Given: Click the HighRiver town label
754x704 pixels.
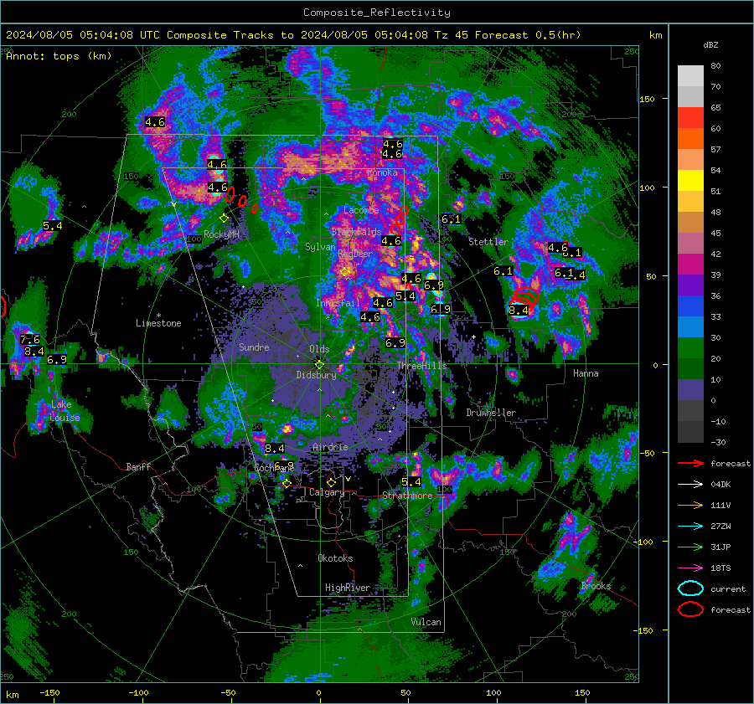Looking at the screenshot, I should [348, 588].
